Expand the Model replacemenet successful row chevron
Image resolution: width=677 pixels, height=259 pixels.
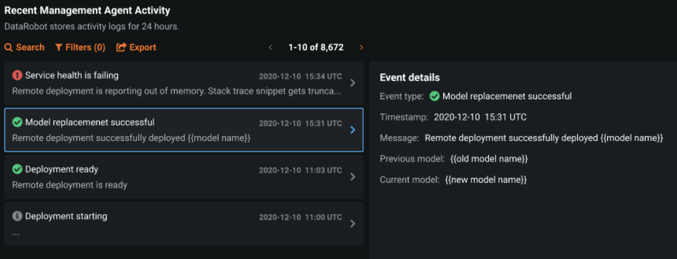coord(352,130)
